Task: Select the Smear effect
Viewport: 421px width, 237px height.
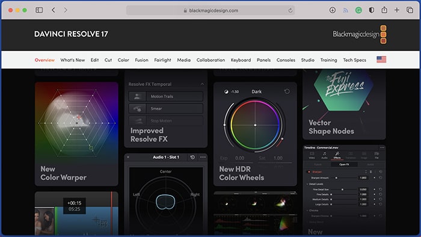Action: pos(165,109)
